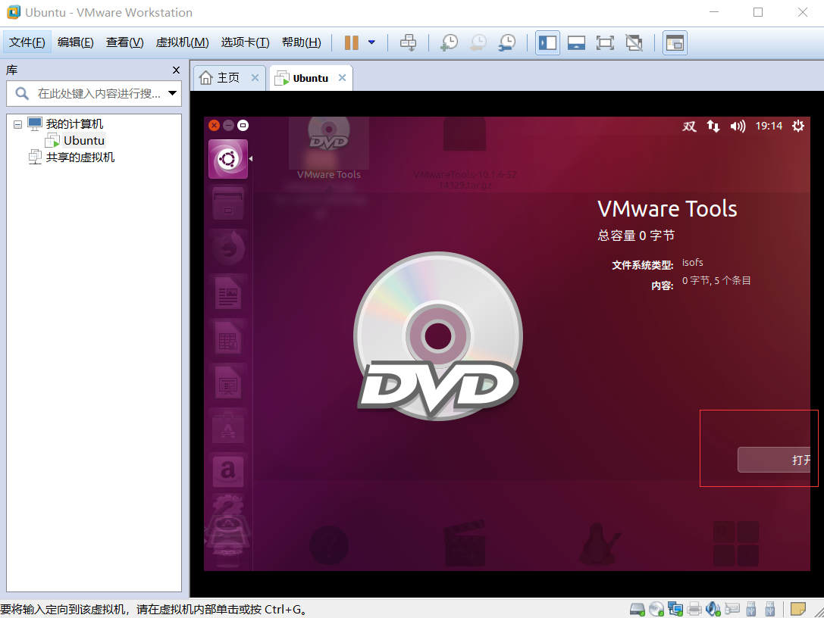The image size is (824, 618).
Task: Open the library search filter dropdown
Action: point(172,93)
